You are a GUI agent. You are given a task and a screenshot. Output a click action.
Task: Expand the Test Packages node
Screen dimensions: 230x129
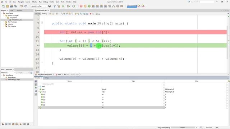[x=4, y=22]
